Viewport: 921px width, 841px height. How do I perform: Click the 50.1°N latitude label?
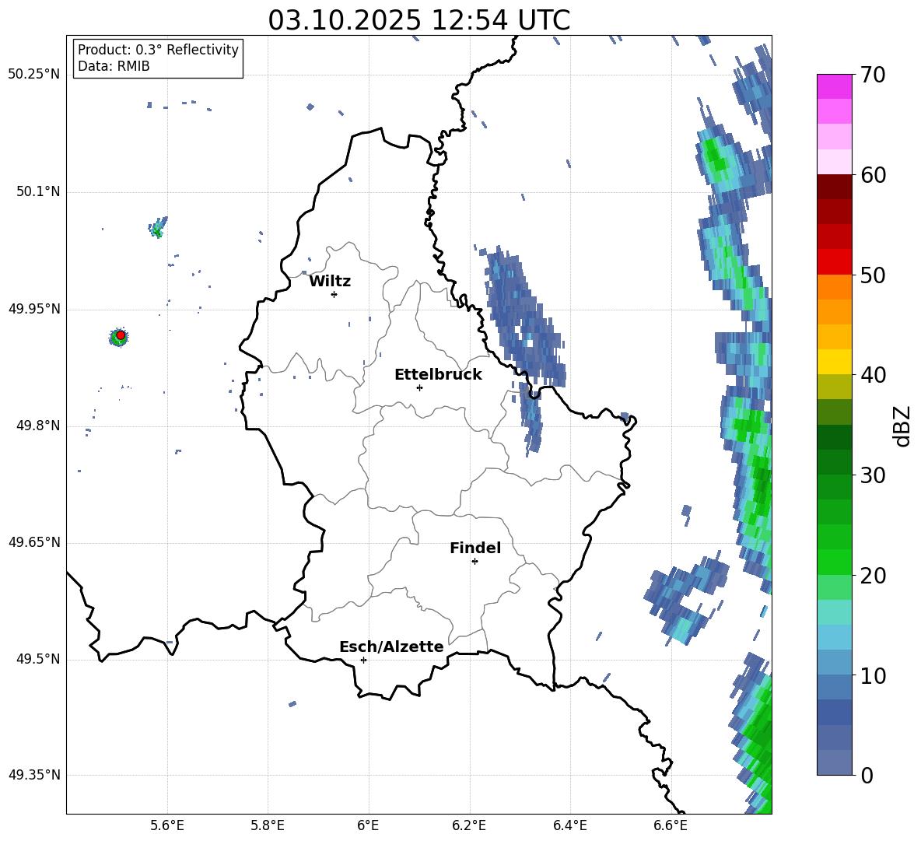[x=37, y=192]
